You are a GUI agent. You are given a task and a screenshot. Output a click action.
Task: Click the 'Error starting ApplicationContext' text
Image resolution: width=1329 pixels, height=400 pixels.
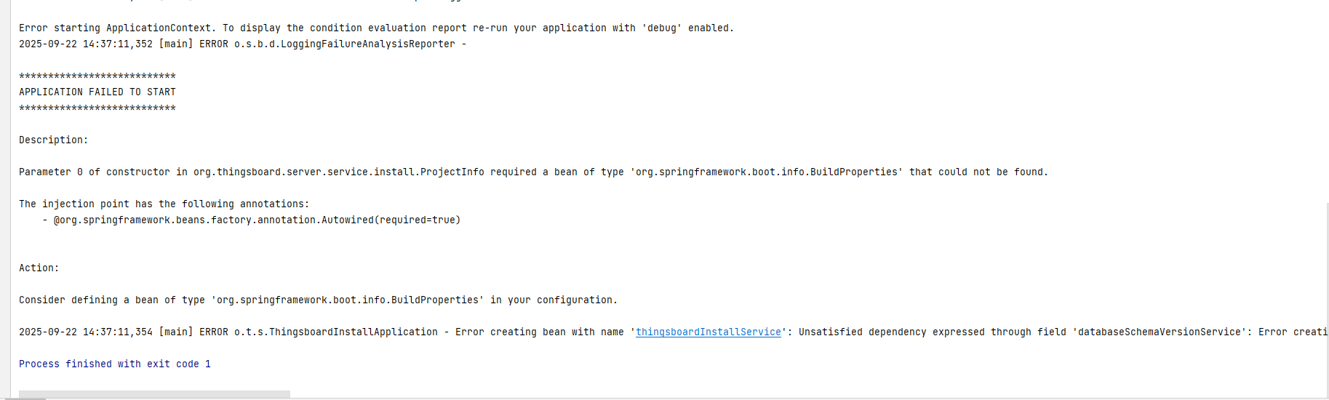116,28
